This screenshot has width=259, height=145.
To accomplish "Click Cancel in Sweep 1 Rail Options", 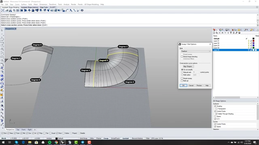I will [x=191, y=85].
